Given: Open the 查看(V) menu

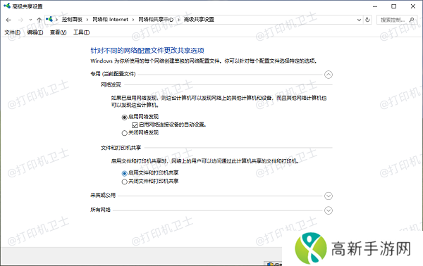Looking at the screenshot, I should click(x=58, y=32).
